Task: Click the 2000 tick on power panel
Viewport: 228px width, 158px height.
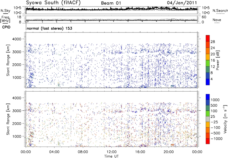Action: click(x=17, y=64)
